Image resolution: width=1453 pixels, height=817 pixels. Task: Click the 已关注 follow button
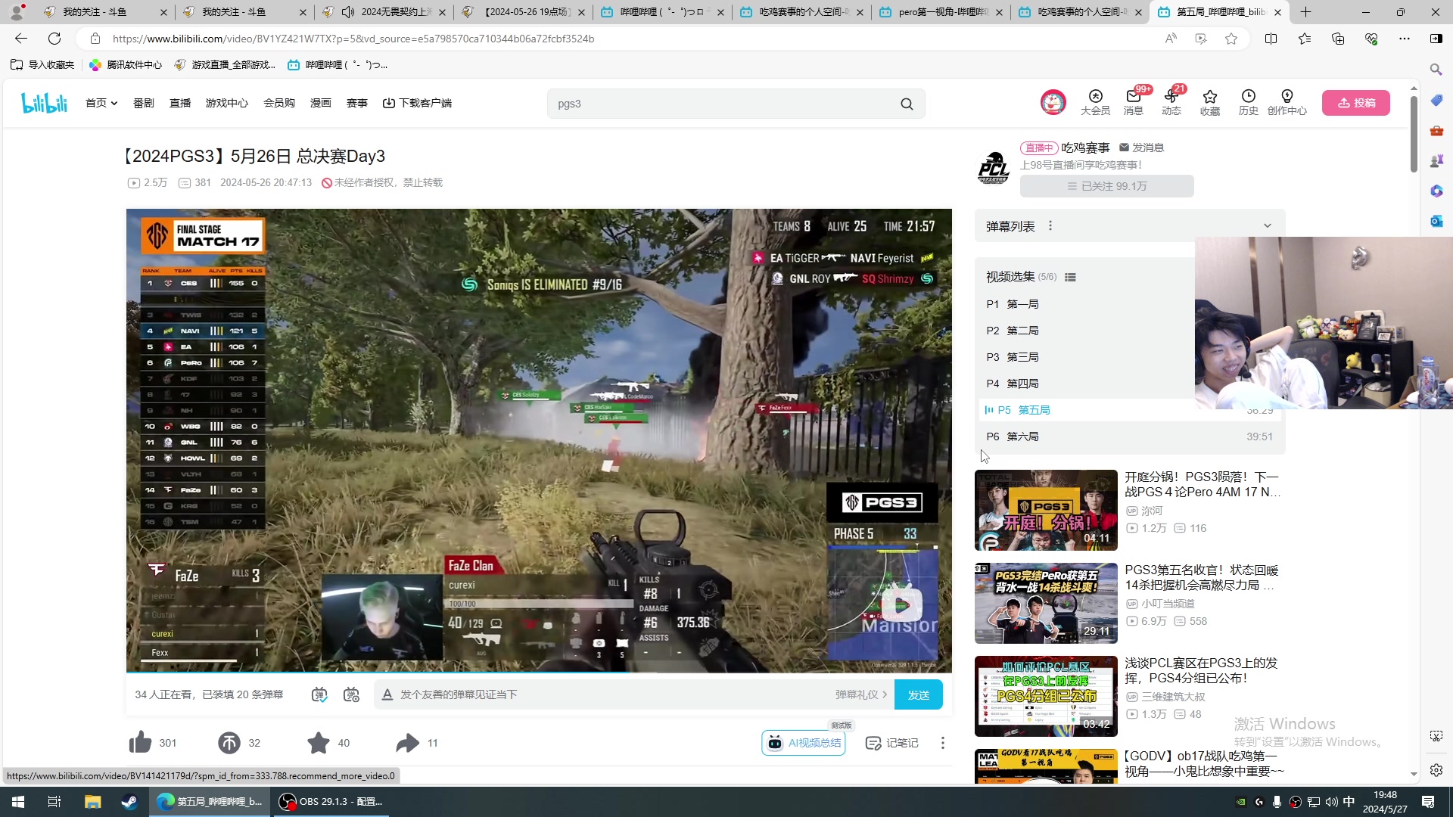(1106, 186)
